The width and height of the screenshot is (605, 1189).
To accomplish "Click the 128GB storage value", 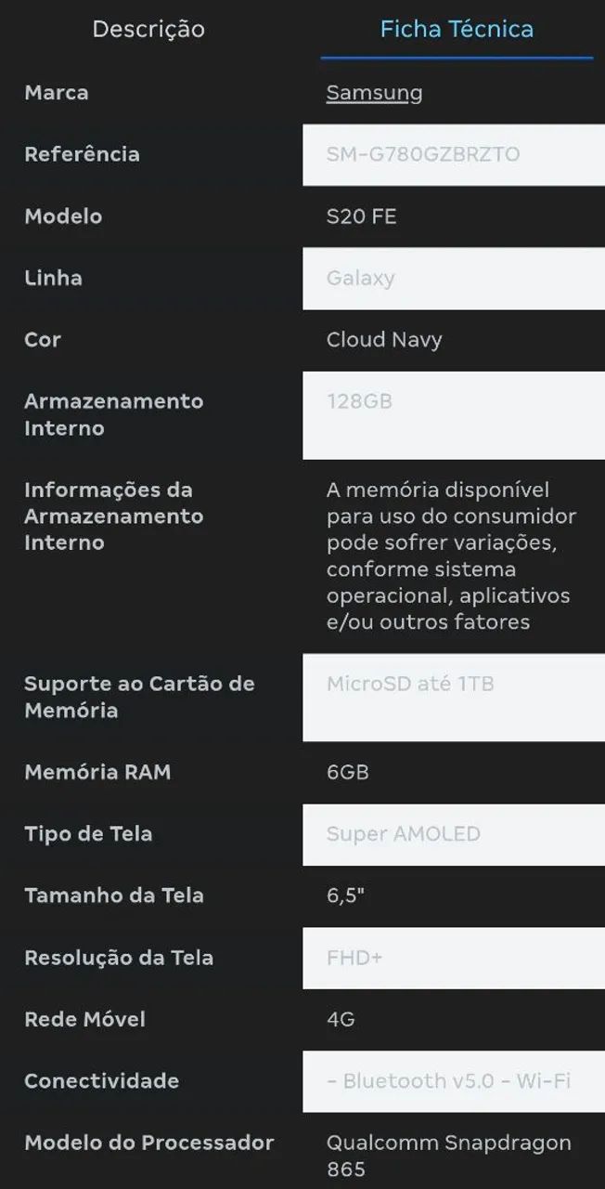I will pyautogui.click(x=359, y=401).
